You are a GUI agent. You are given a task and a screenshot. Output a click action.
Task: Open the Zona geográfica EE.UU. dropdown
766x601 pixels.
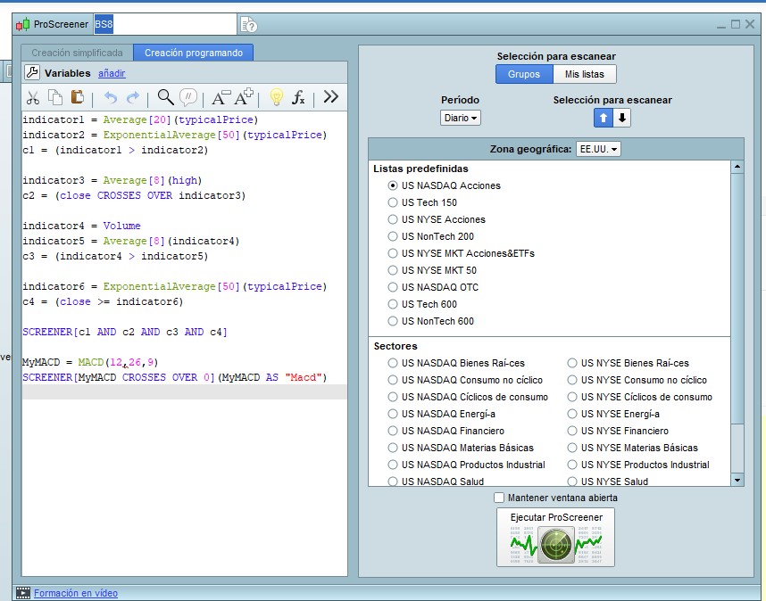click(598, 149)
